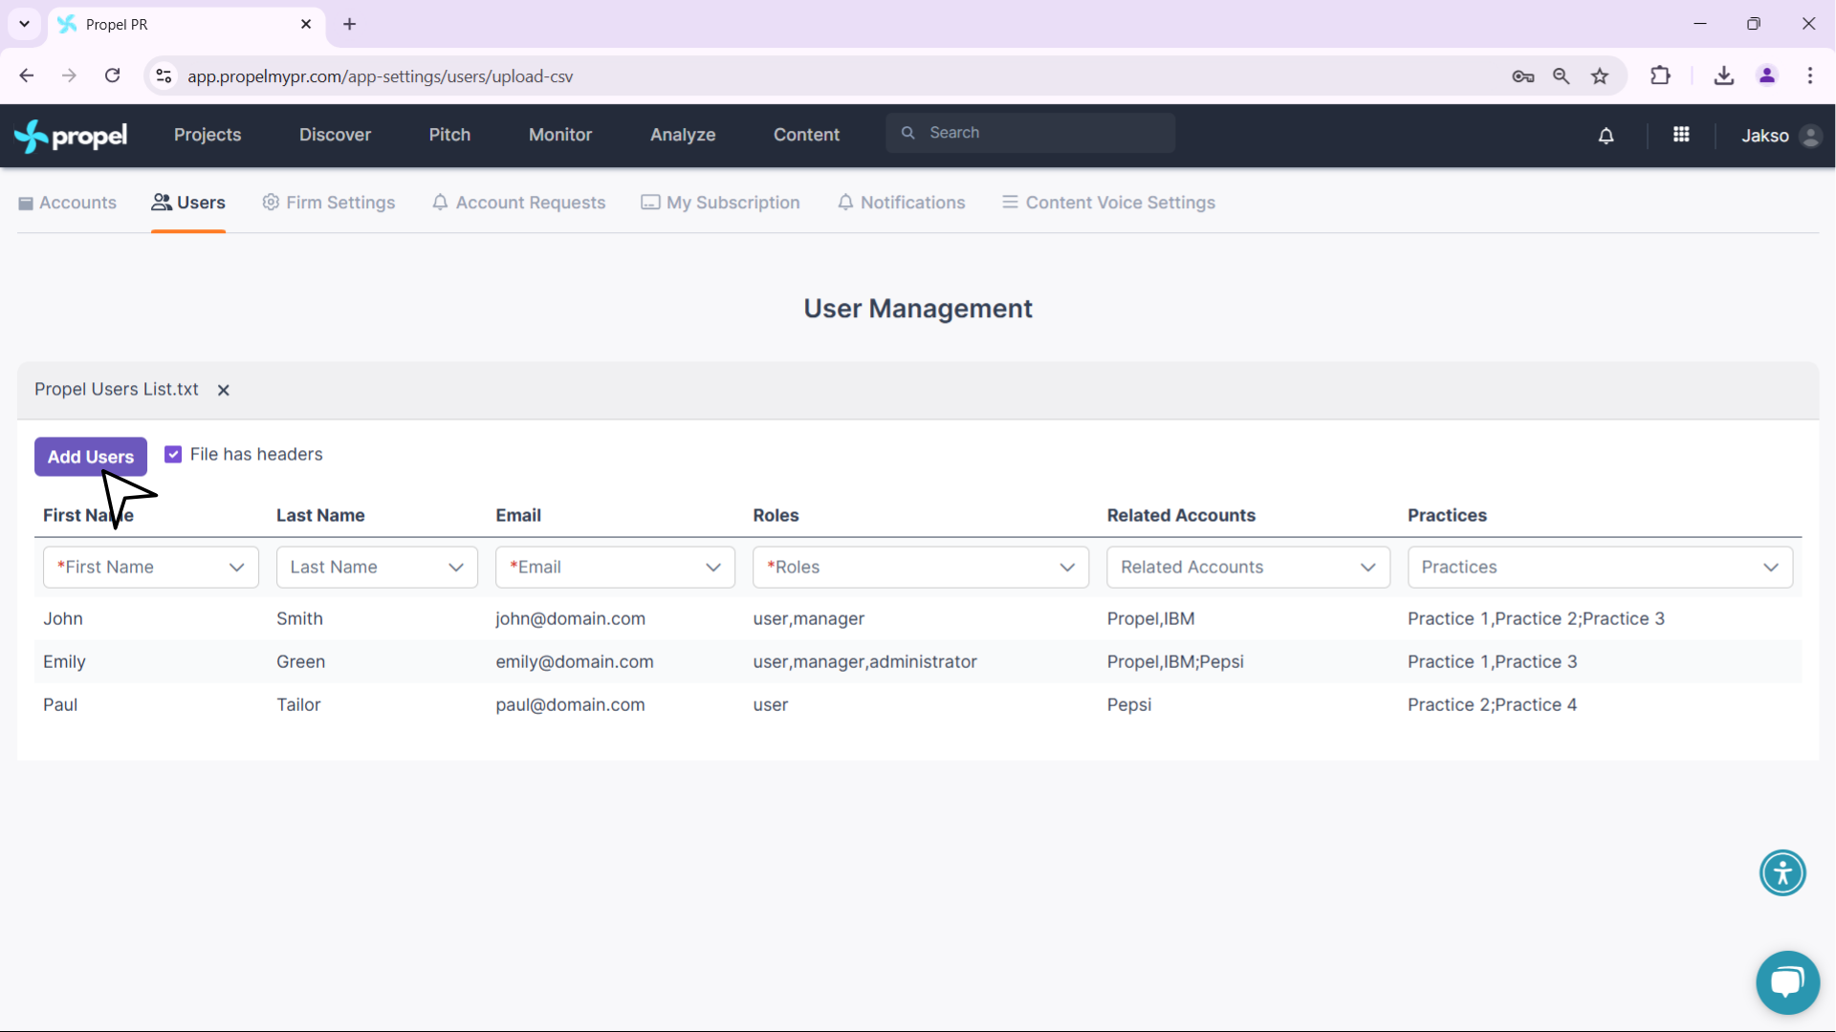Open the browser extensions puzzle icon

pyautogui.click(x=1661, y=75)
